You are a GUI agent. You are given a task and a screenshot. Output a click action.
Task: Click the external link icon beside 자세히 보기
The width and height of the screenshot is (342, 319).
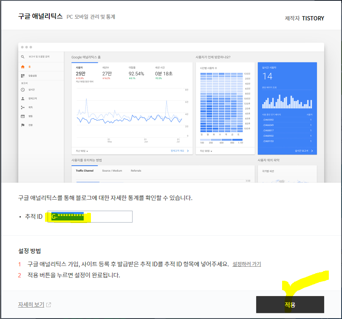[48, 305]
